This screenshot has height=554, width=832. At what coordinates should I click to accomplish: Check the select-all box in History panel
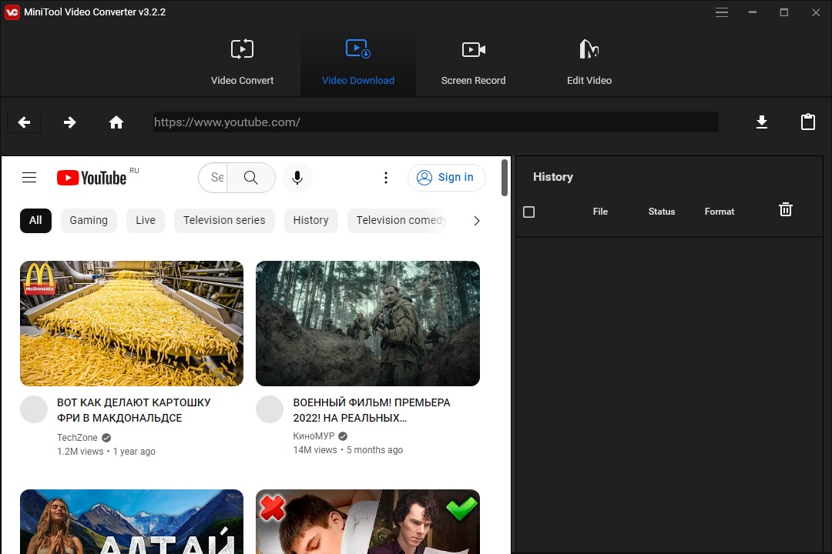tap(529, 212)
